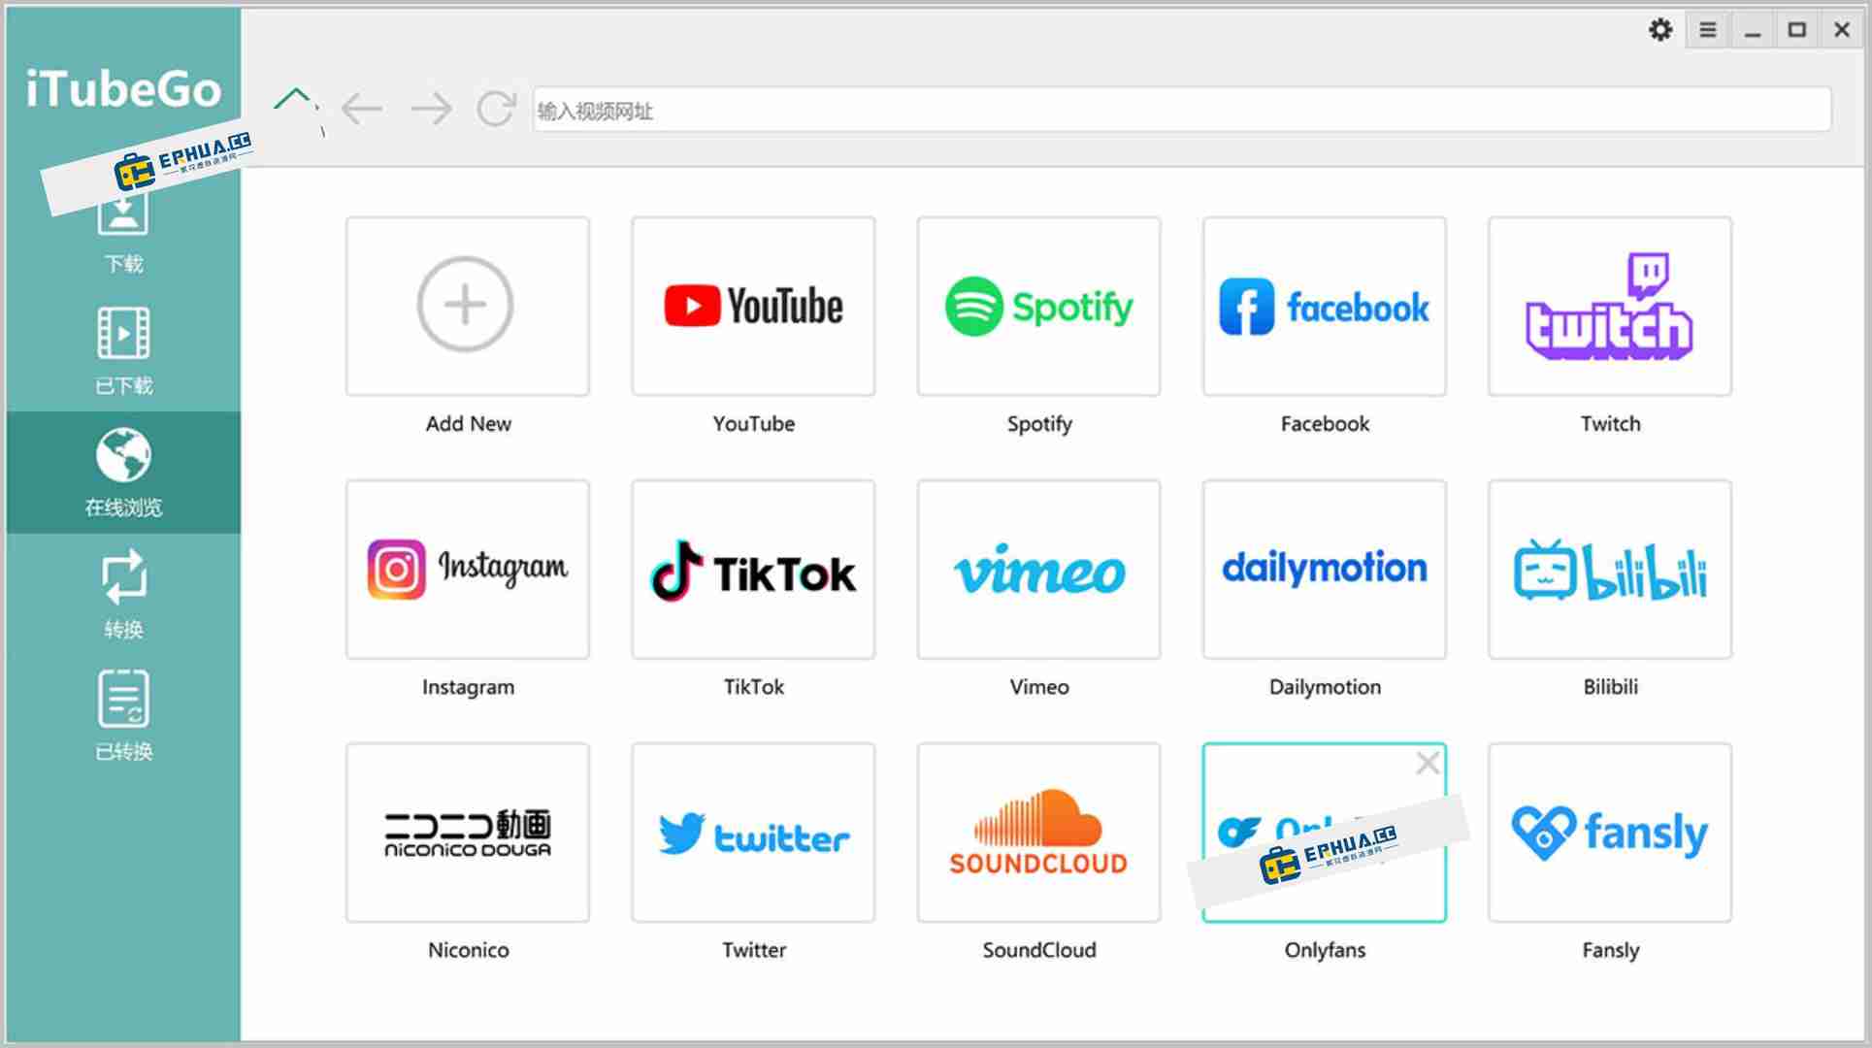Click the "Niconico" label under tile

(468, 950)
